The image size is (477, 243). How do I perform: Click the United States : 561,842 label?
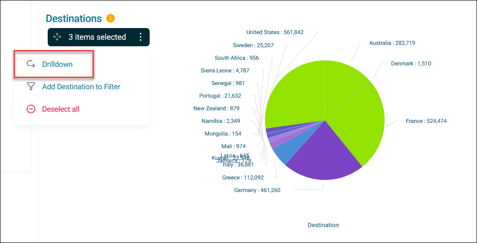tap(275, 32)
